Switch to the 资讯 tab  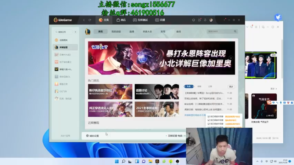tap(100, 32)
